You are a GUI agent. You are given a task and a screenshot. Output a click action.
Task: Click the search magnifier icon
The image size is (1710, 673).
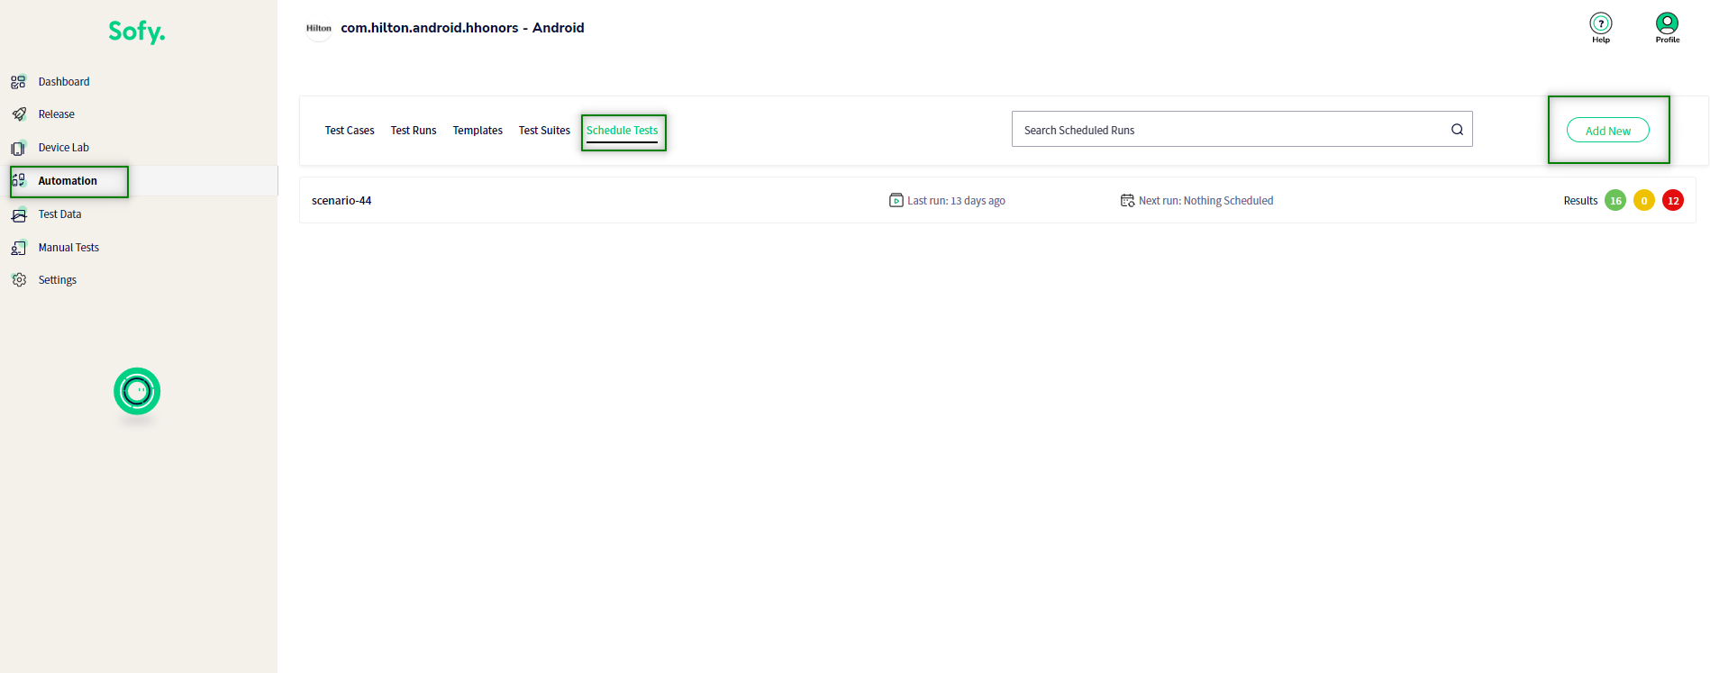click(1457, 130)
